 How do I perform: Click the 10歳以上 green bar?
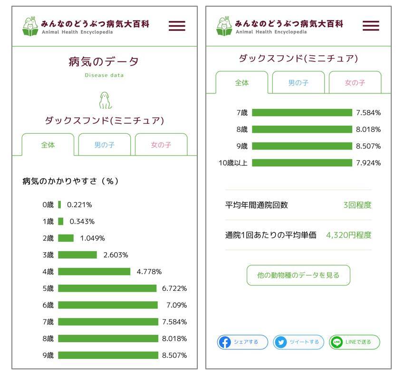[x=302, y=163]
